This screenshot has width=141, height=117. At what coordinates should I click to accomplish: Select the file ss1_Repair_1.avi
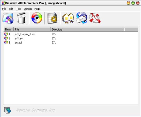25,34
